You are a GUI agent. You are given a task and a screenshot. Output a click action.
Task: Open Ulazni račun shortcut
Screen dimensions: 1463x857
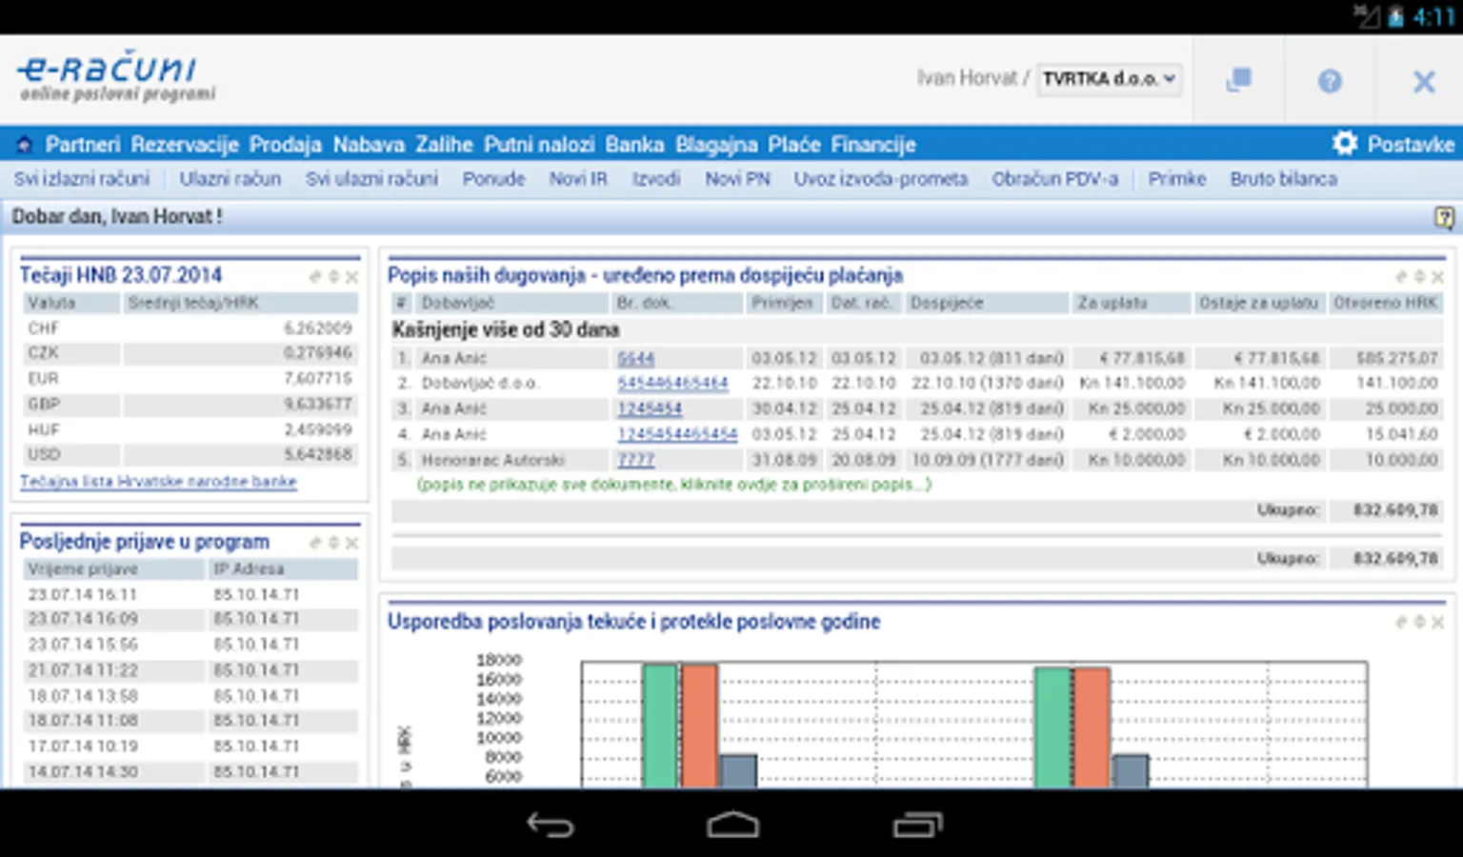[x=230, y=179]
